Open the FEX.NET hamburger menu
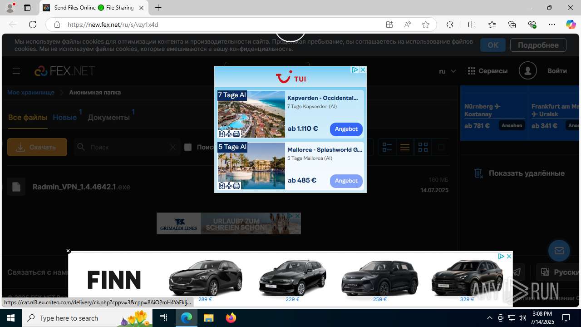The width and height of the screenshot is (581, 327). pos(16,71)
